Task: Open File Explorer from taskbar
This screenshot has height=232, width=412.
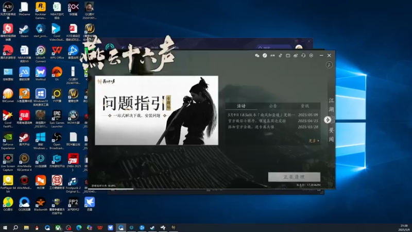Action: [26, 227]
